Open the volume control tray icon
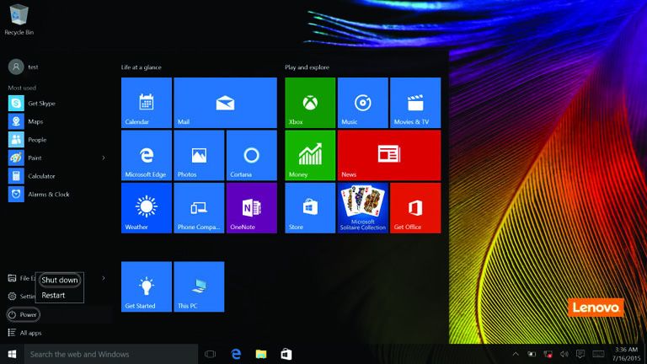The width and height of the screenshot is (647, 364). [x=564, y=354]
